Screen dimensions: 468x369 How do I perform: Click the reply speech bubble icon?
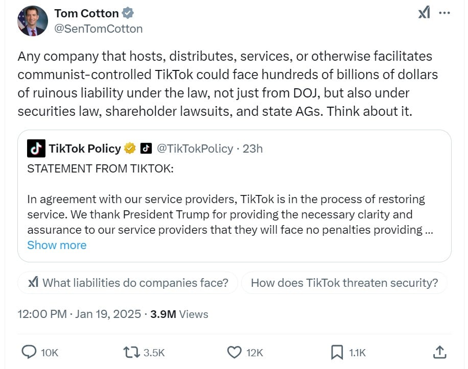point(30,352)
